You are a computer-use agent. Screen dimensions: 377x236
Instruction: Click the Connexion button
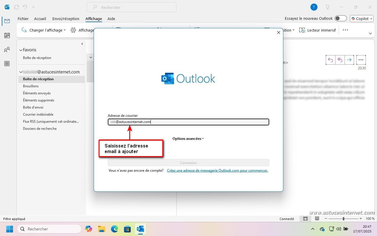pyautogui.click(x=188, y=163)
